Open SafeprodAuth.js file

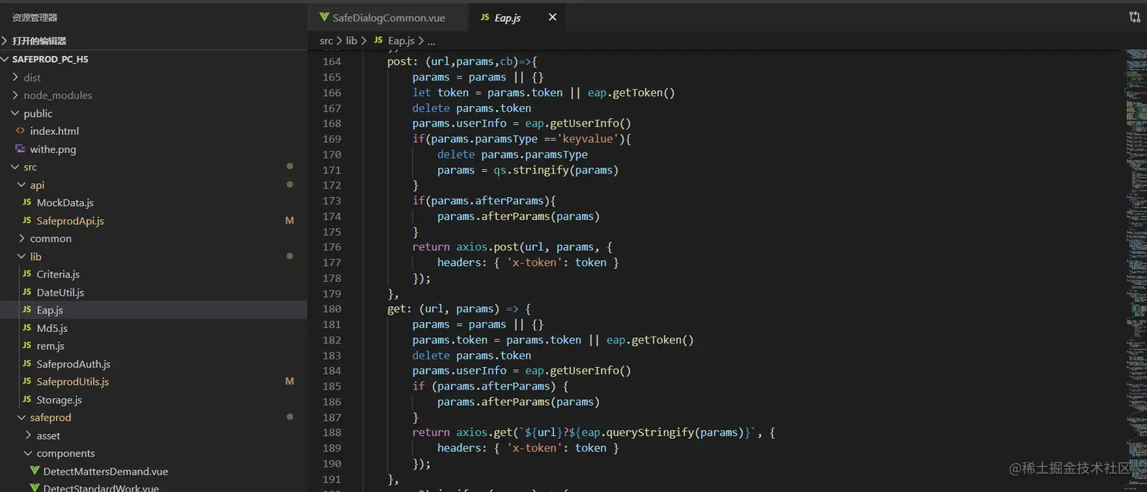tap(153, 364)
